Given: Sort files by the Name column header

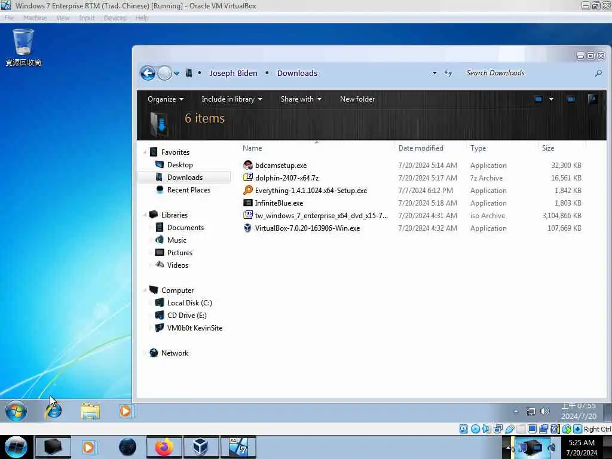Looking at the screenshot, I should click(316, 148).
